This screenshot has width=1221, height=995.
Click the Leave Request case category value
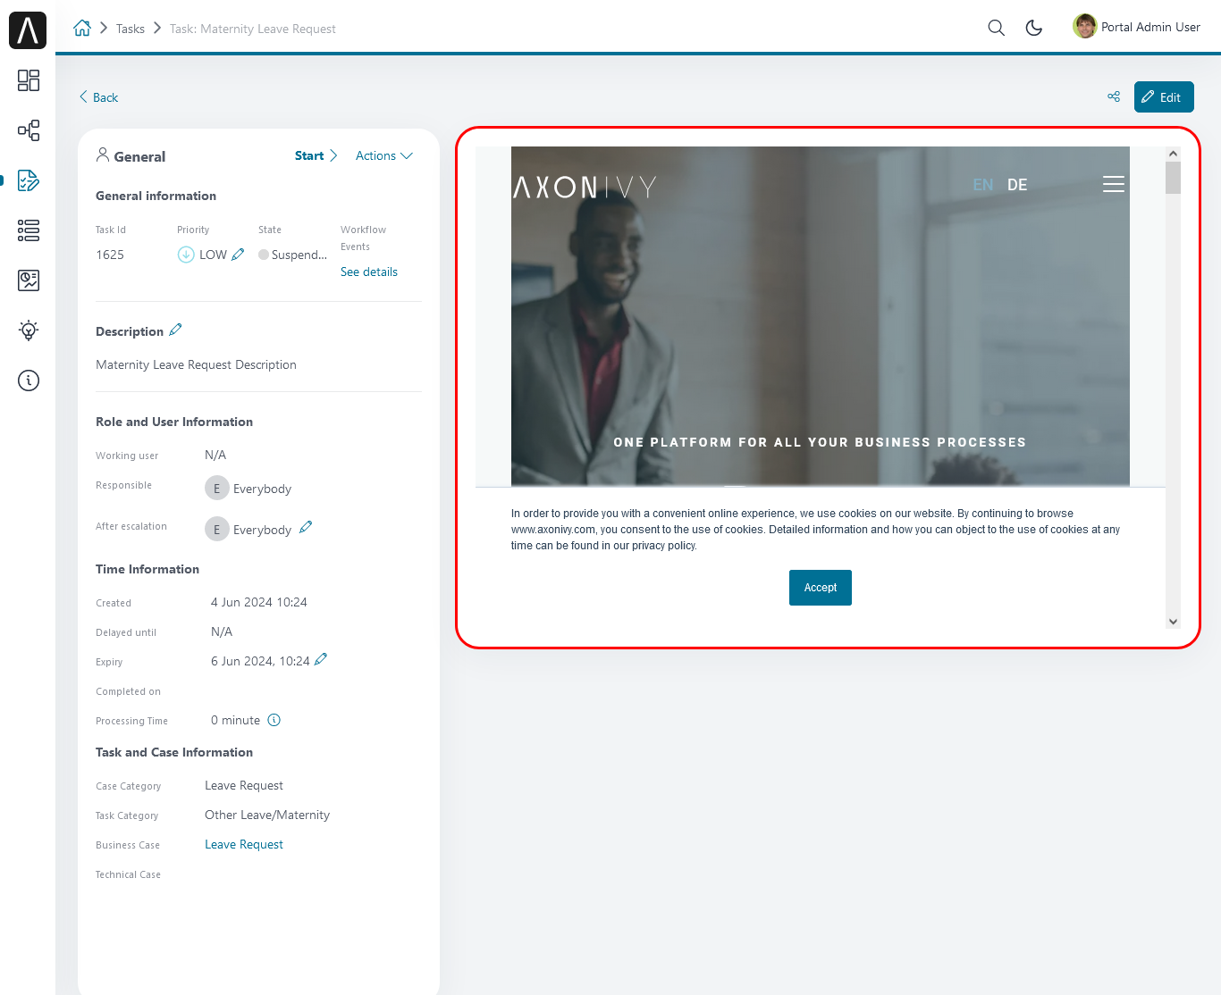click(244, 785)
